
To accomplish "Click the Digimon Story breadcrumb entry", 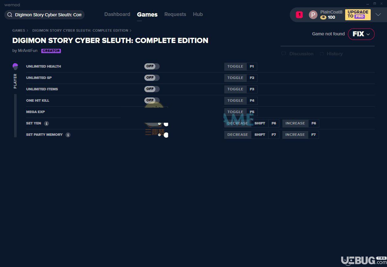I will tap(80, 30).
